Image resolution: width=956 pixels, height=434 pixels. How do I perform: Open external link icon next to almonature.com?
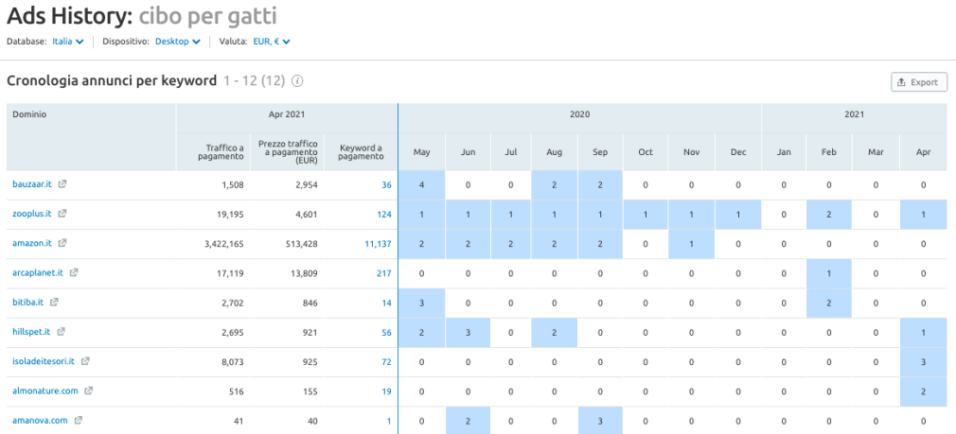(x=89, y=391)
